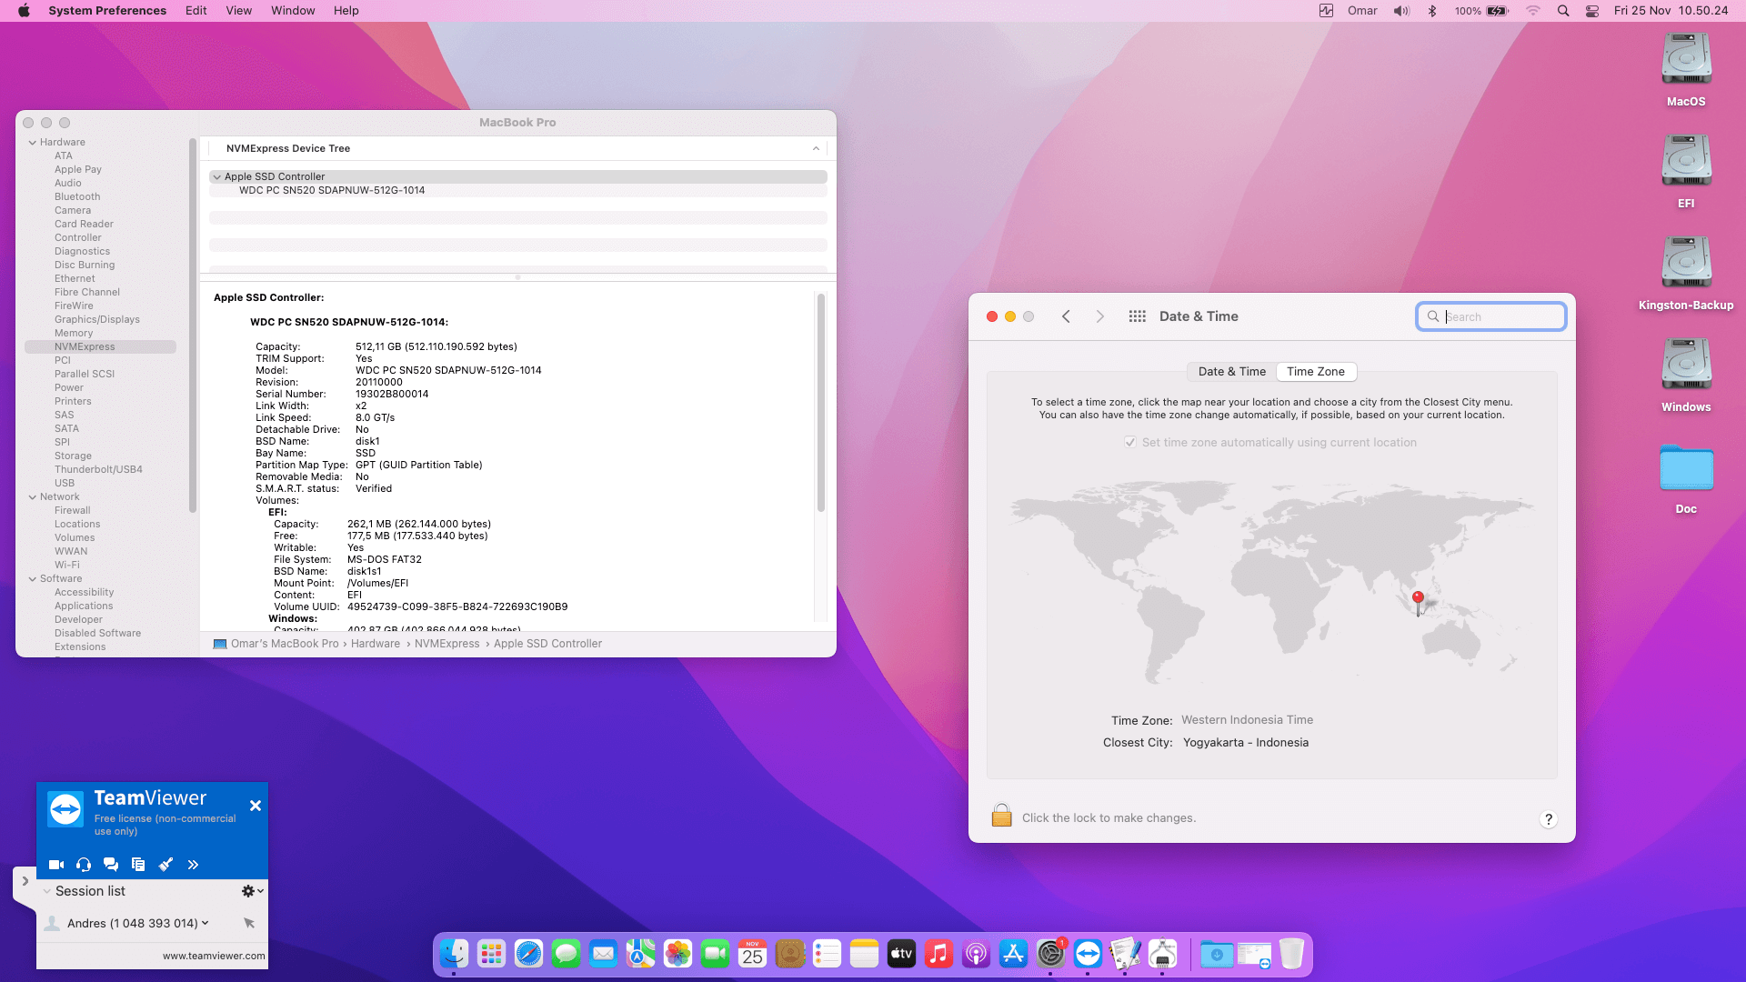Image resolution: width=1746 pixels, height=982 pixels.
Task: Expand Andres session dropdown arrow
Action: coord(206,923)
